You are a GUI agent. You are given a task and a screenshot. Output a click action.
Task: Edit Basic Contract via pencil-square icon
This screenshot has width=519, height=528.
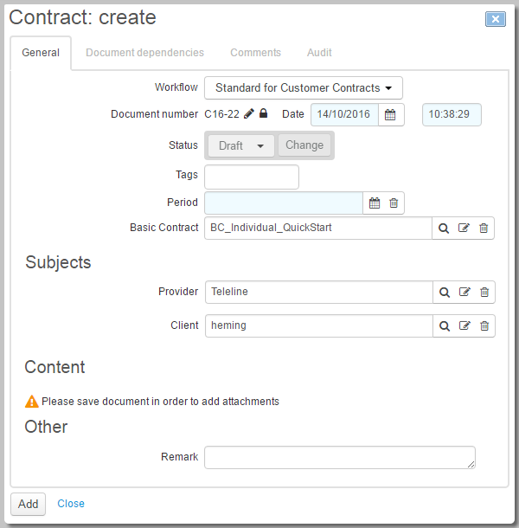pos(464,228)
